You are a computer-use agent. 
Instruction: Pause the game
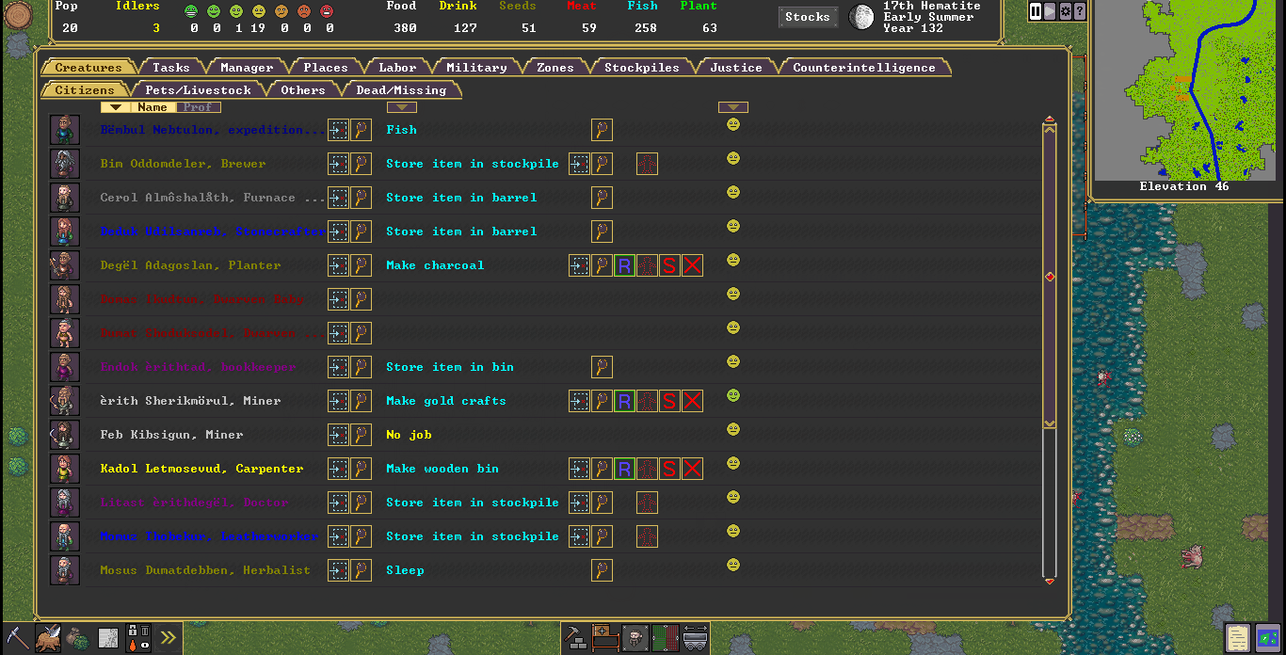point(1036,11)
